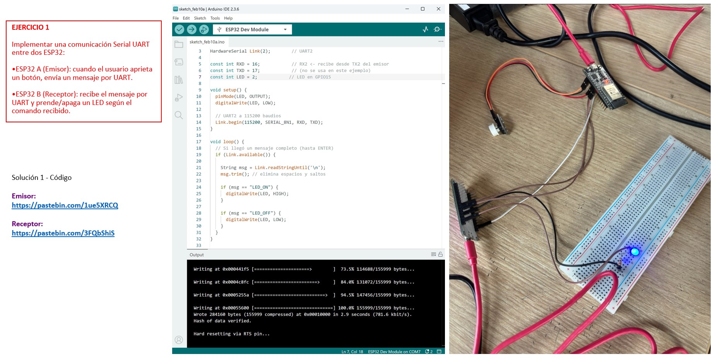The height and width of the screenshot is (359, 715).
Task: Open the Library Manager sidebar panel
Action: [179, 80]
